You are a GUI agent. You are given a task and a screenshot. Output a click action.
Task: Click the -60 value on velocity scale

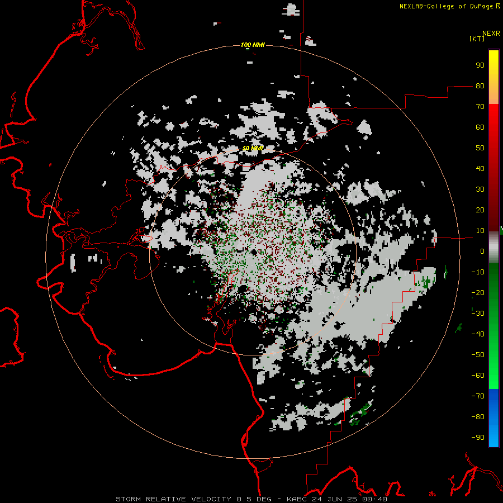(478, 376)
